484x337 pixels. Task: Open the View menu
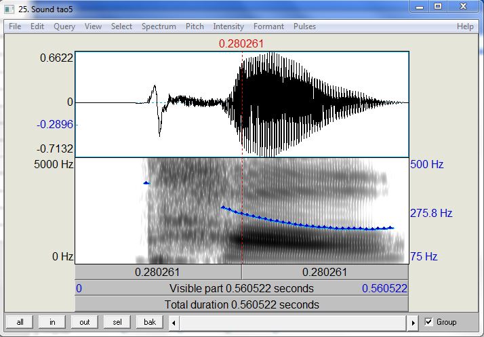93,26
